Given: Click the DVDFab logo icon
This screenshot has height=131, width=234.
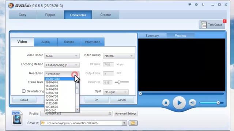Looking at the screenshot, I should (x=11, y=6).
